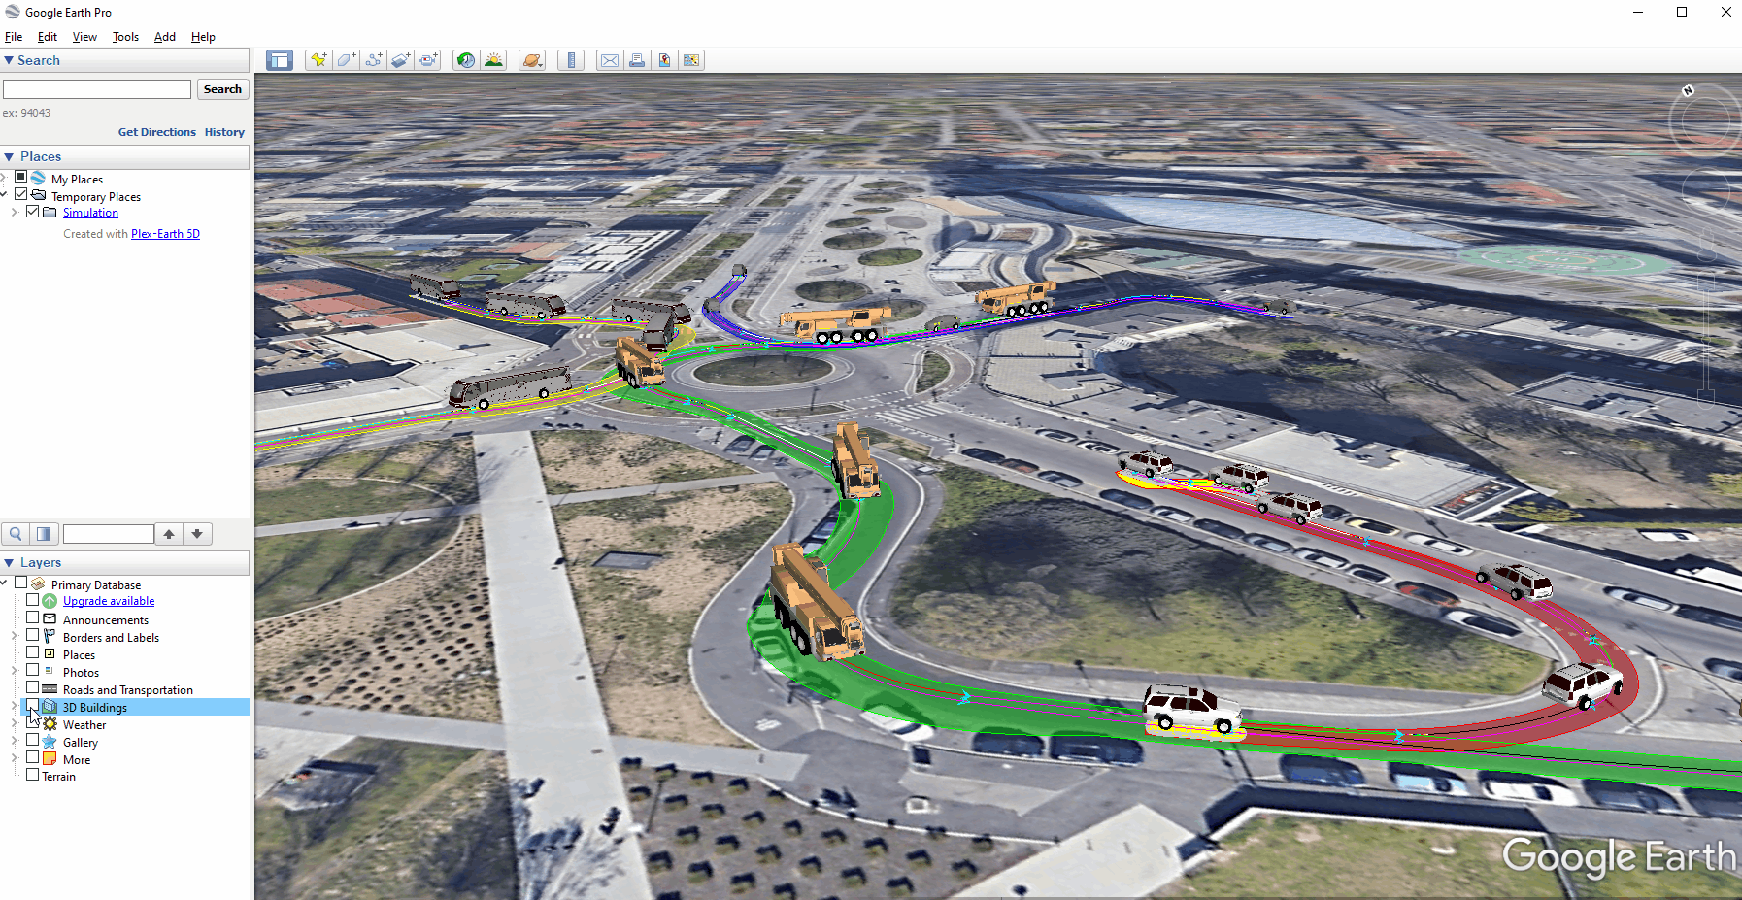Enable the Terrain checkbox
1742x900 pixels.
32,775
